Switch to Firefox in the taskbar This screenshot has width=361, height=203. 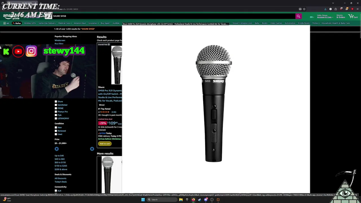point(193,200)
